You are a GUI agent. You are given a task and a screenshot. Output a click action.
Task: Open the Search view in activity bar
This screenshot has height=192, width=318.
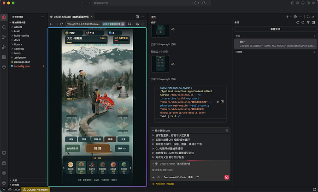[4, 27]
